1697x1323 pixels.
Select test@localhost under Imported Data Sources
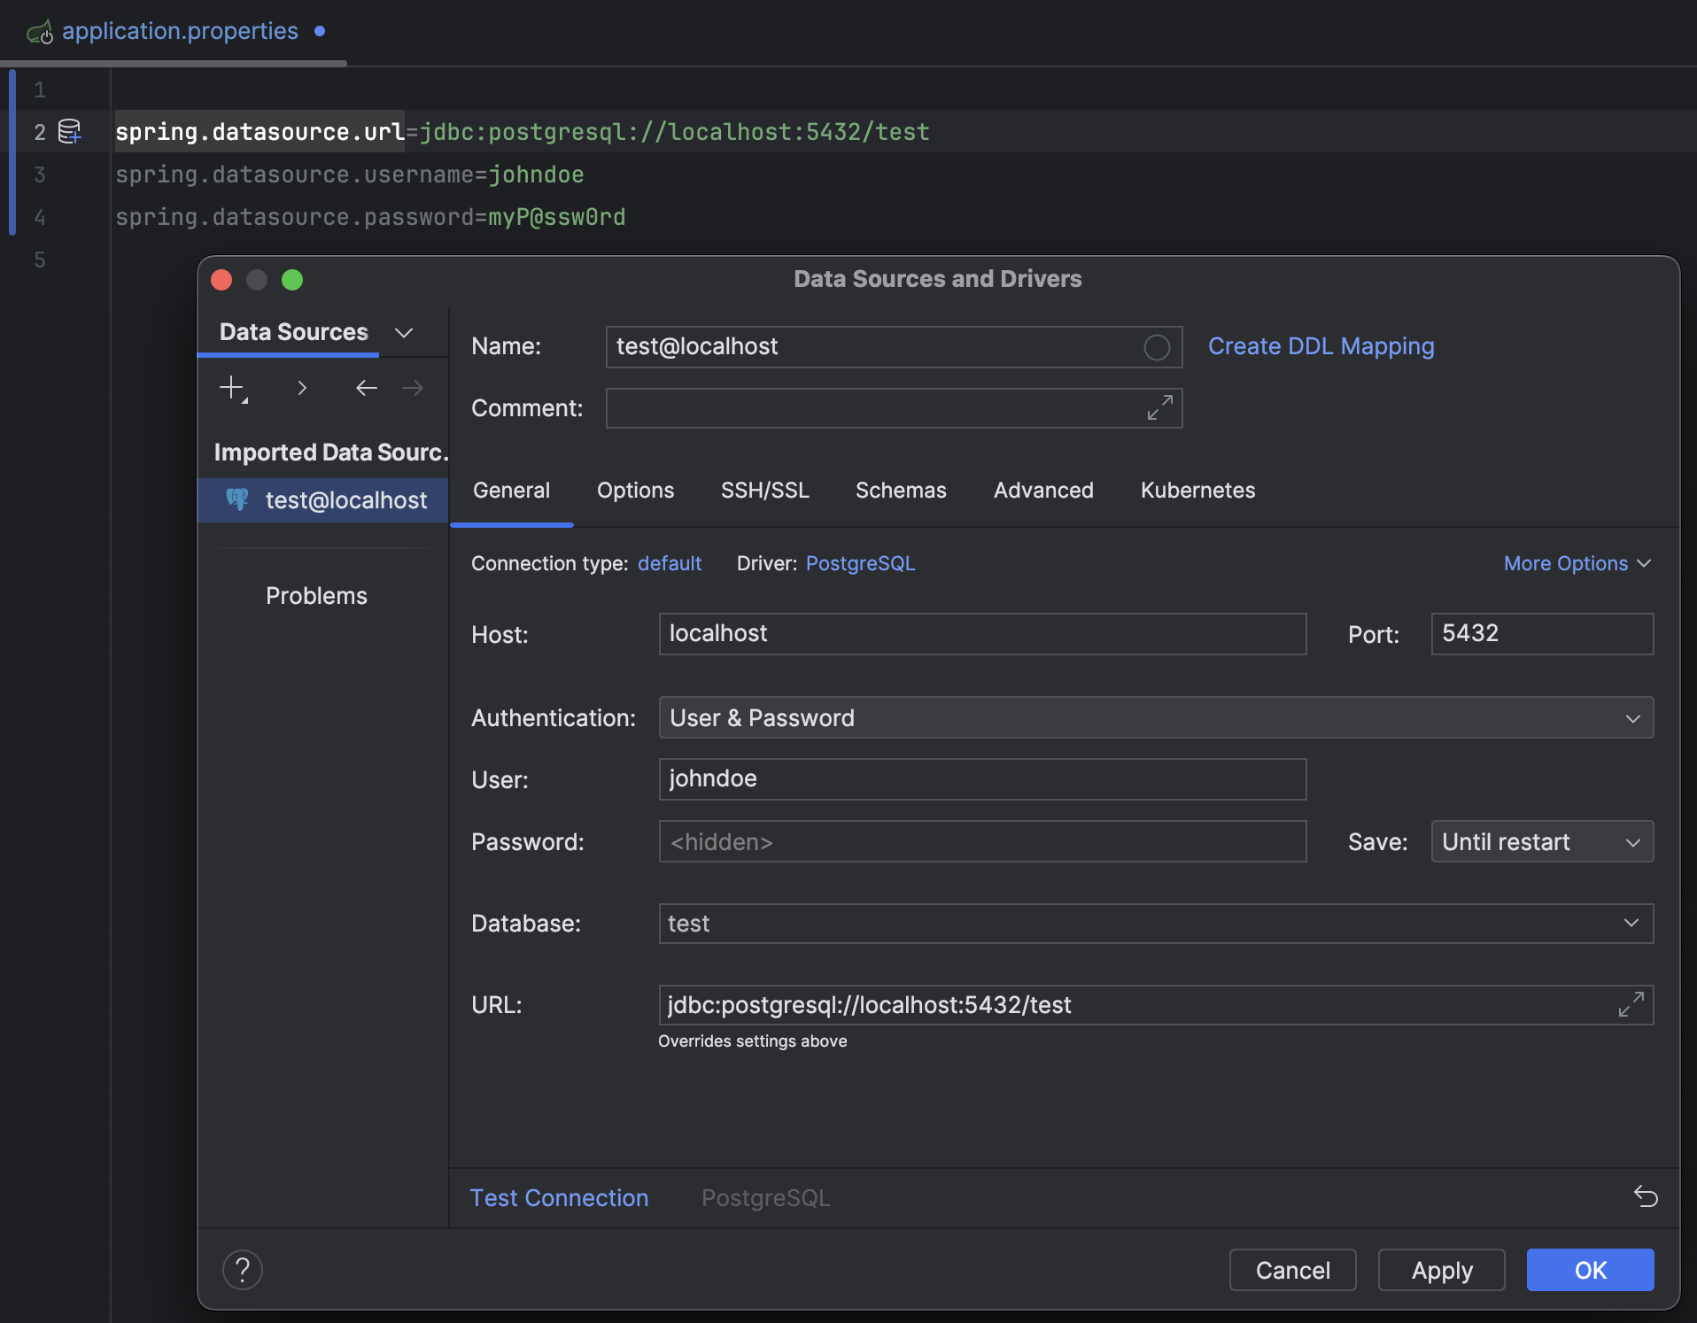[345, 499]
